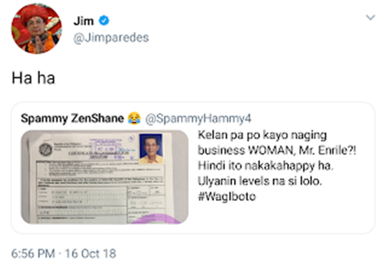
Task: Expand the tweet options chevron
Action: tap(370, 18)
